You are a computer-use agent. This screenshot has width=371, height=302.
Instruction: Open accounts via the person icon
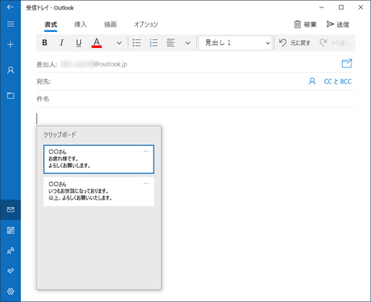10,70
